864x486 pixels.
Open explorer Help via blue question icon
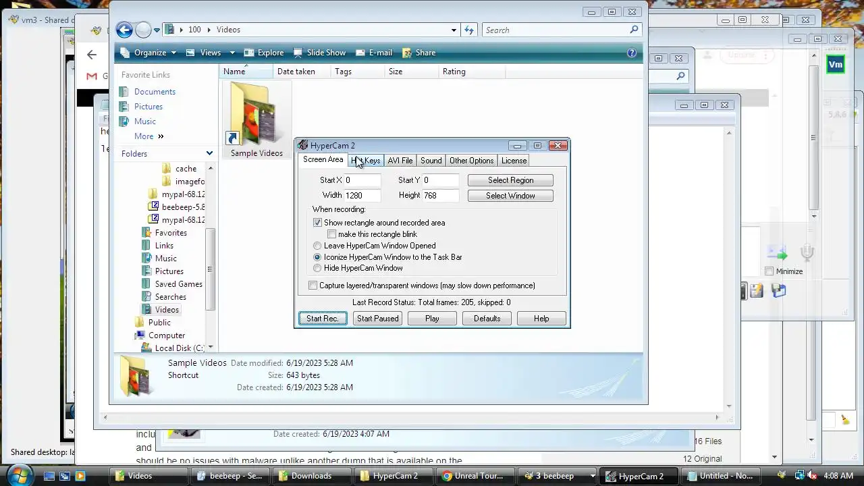click(x=632, y=53)
